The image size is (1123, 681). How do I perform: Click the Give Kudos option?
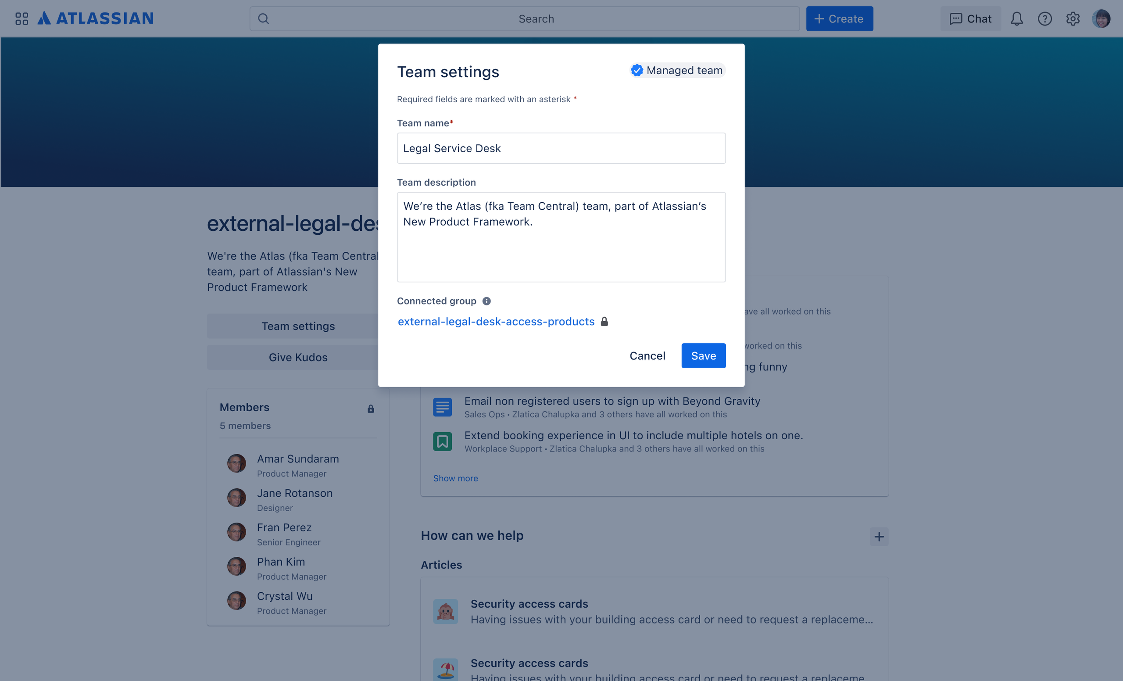click(298, 357)
